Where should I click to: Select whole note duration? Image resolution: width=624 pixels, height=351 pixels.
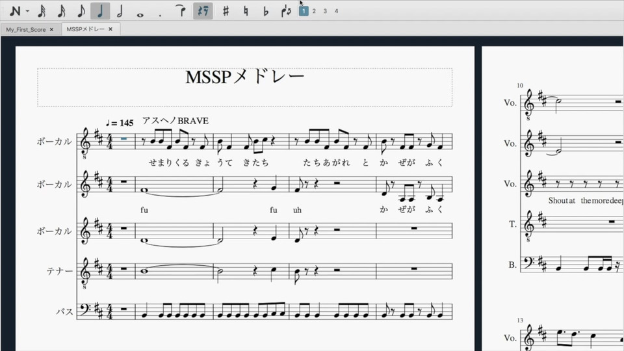pyautogui.click(x=140, y=15)
